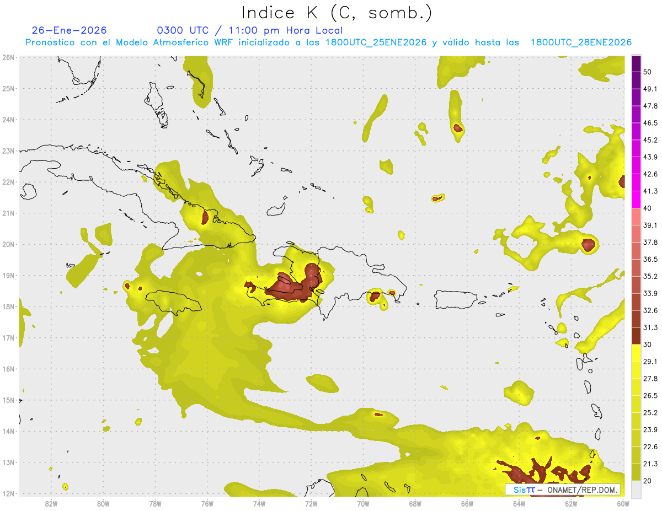Image resolution: width=662 pixels, height=511 pixels.
Task: Click the longitude label "76W"
Action: [x=207, y=503]
